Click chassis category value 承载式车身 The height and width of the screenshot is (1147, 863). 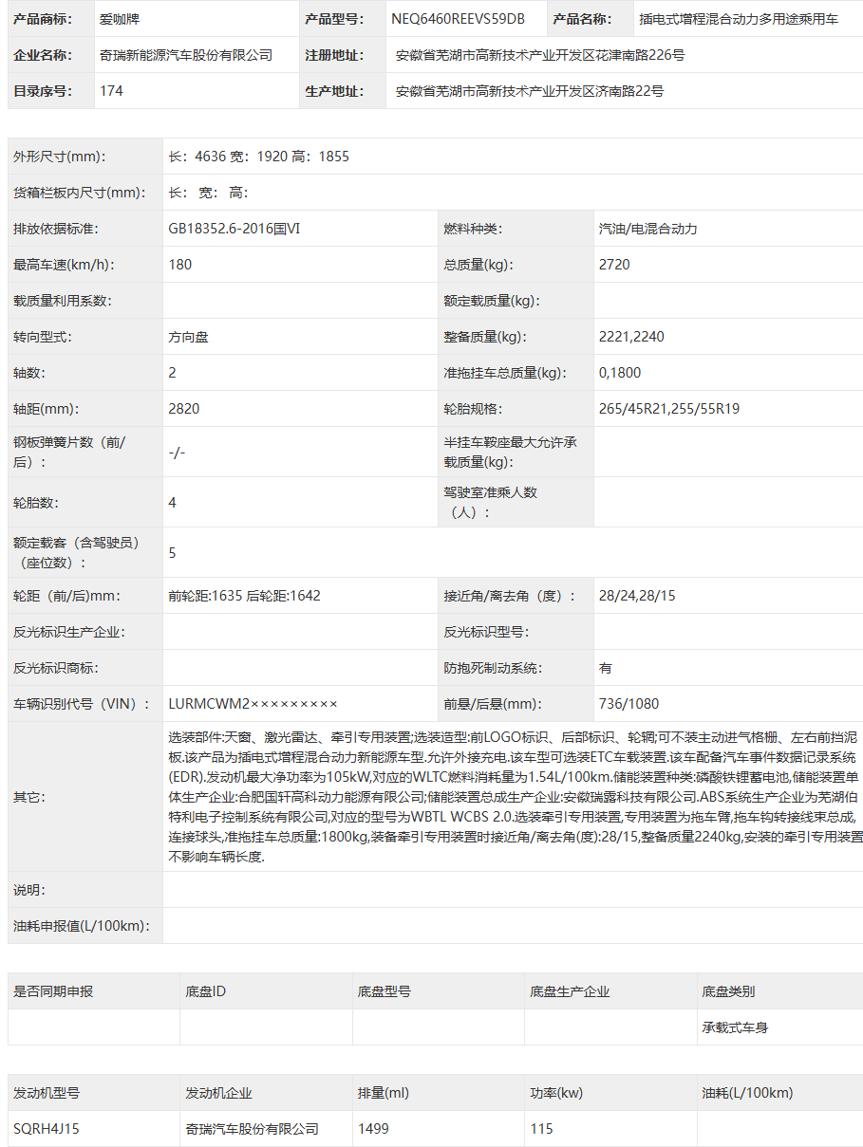[735, 1027]
